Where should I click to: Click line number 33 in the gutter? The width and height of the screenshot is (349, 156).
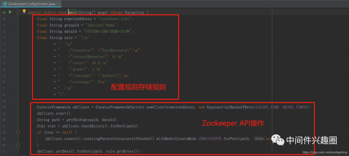pos(4,101)
